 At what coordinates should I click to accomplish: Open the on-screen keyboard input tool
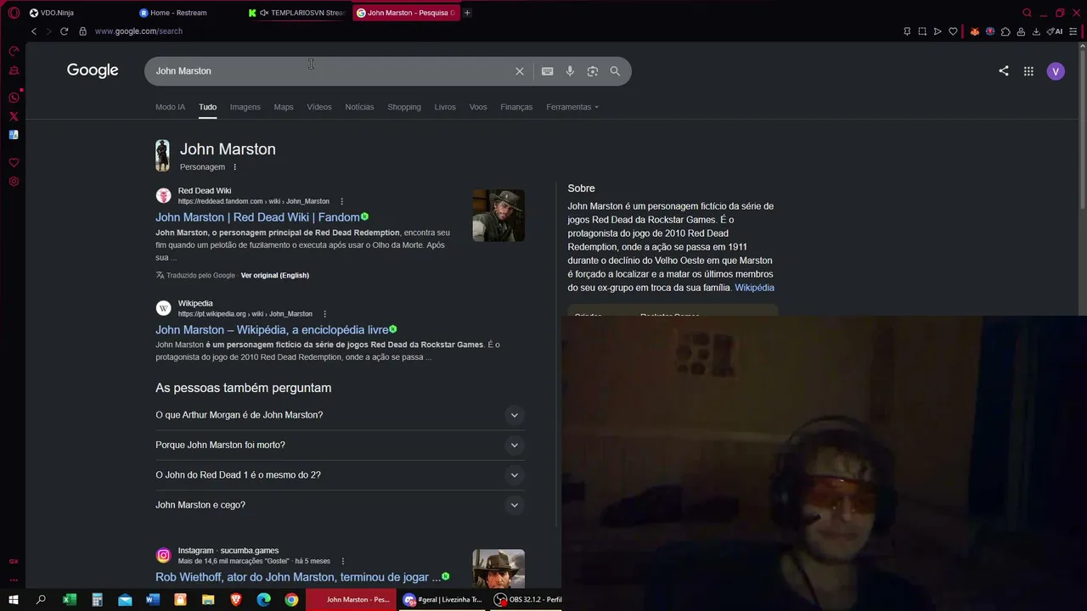548,71
